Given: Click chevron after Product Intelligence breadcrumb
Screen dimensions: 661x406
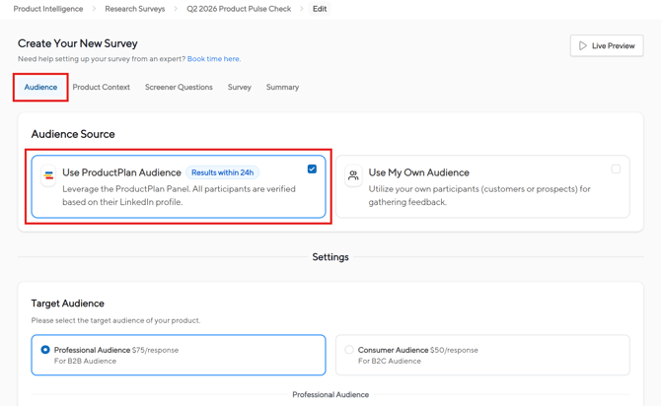Looking at the screenshot, I should [95, 9].
